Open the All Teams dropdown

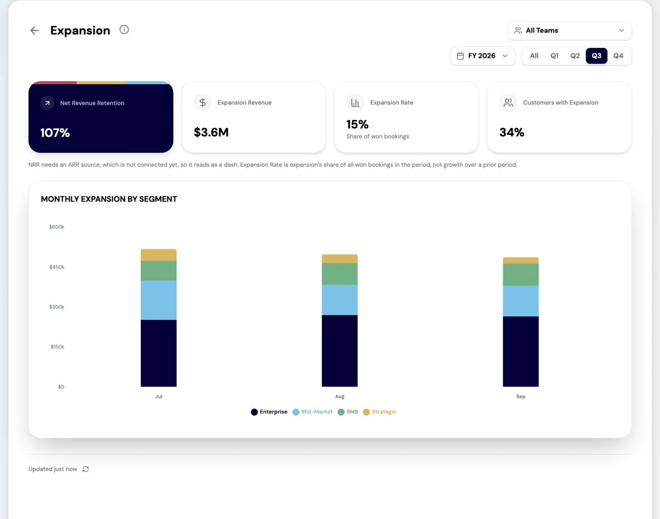570,30
